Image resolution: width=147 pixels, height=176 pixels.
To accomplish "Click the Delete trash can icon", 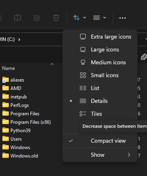I will (56, 18).
